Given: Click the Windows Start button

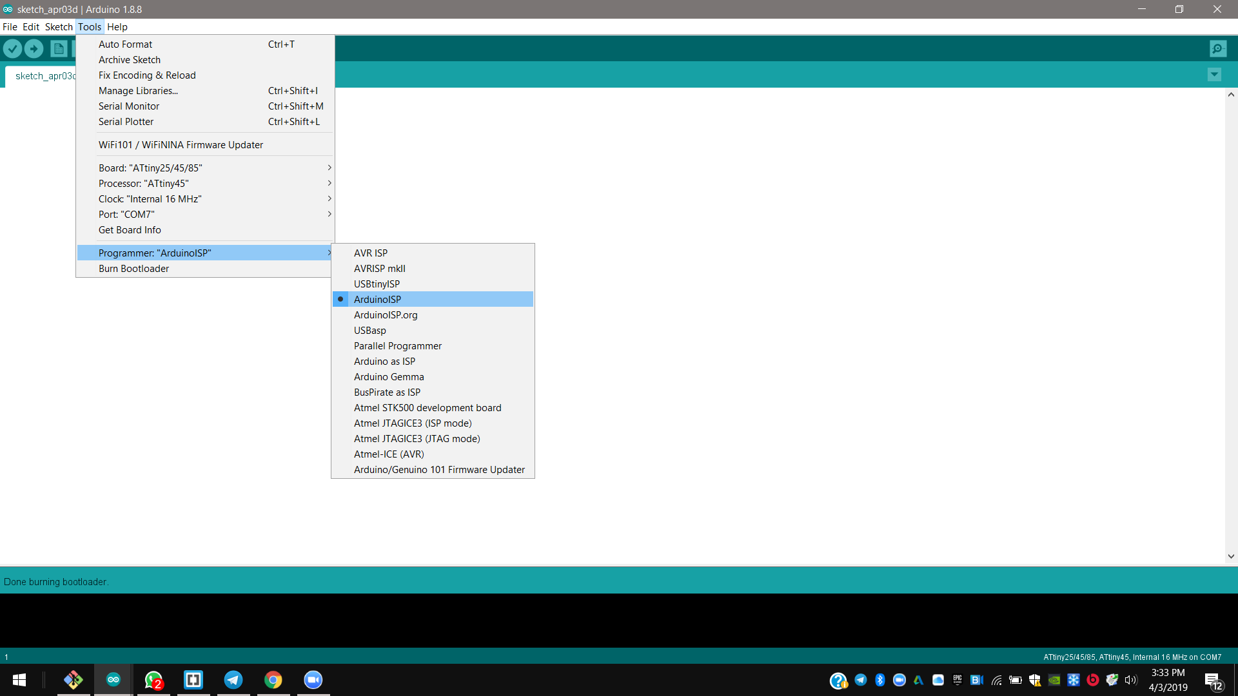Looking at the screenshot, I should pyautogui.click(x=19, y=680).
